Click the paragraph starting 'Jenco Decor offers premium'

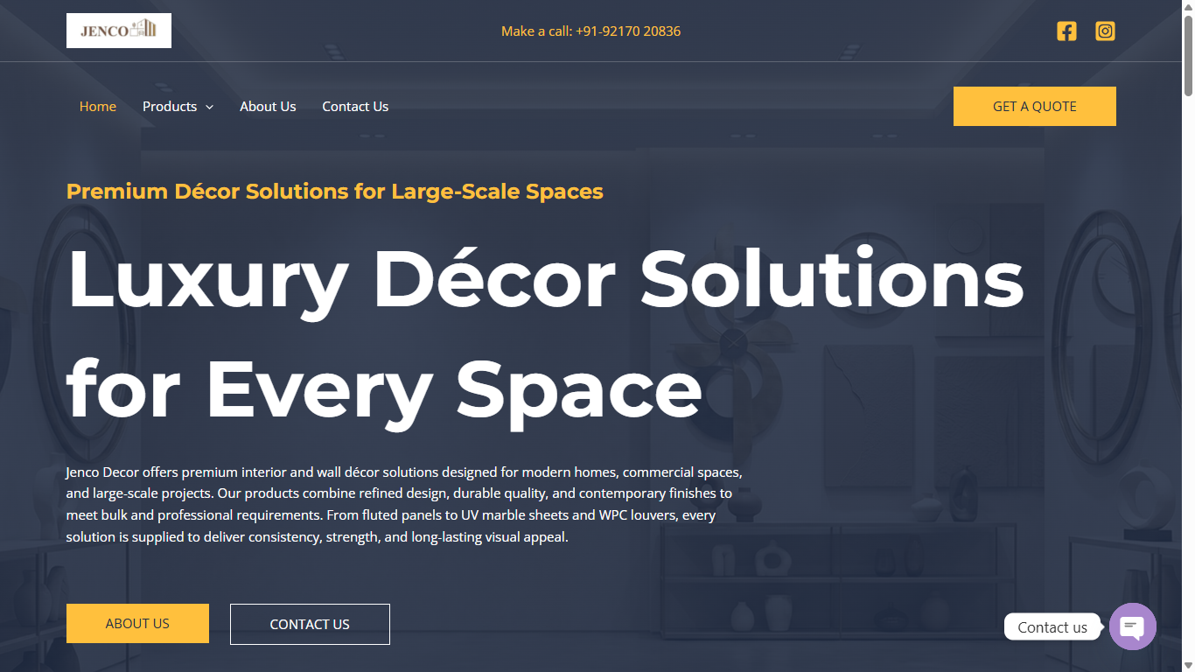[x=404, y=504]
